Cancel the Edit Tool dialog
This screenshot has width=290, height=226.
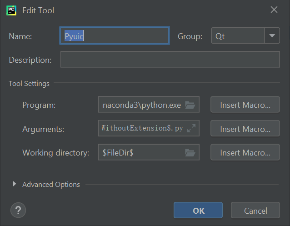255,211
